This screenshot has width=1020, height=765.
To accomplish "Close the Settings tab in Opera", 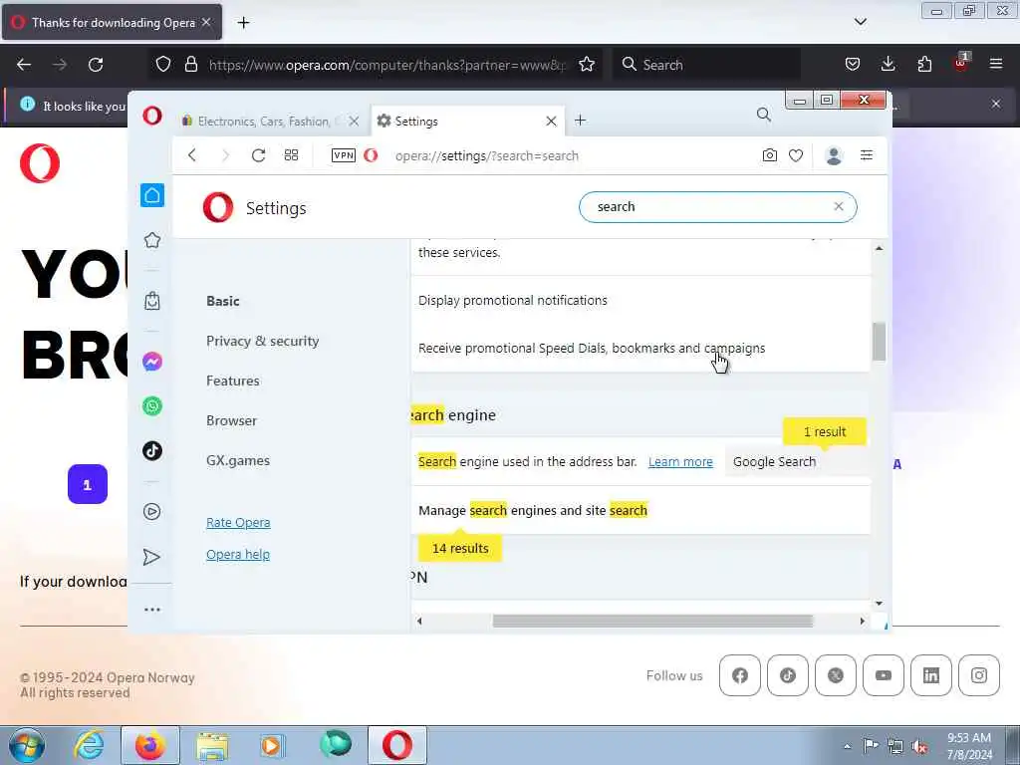I will tap(551, 121).
